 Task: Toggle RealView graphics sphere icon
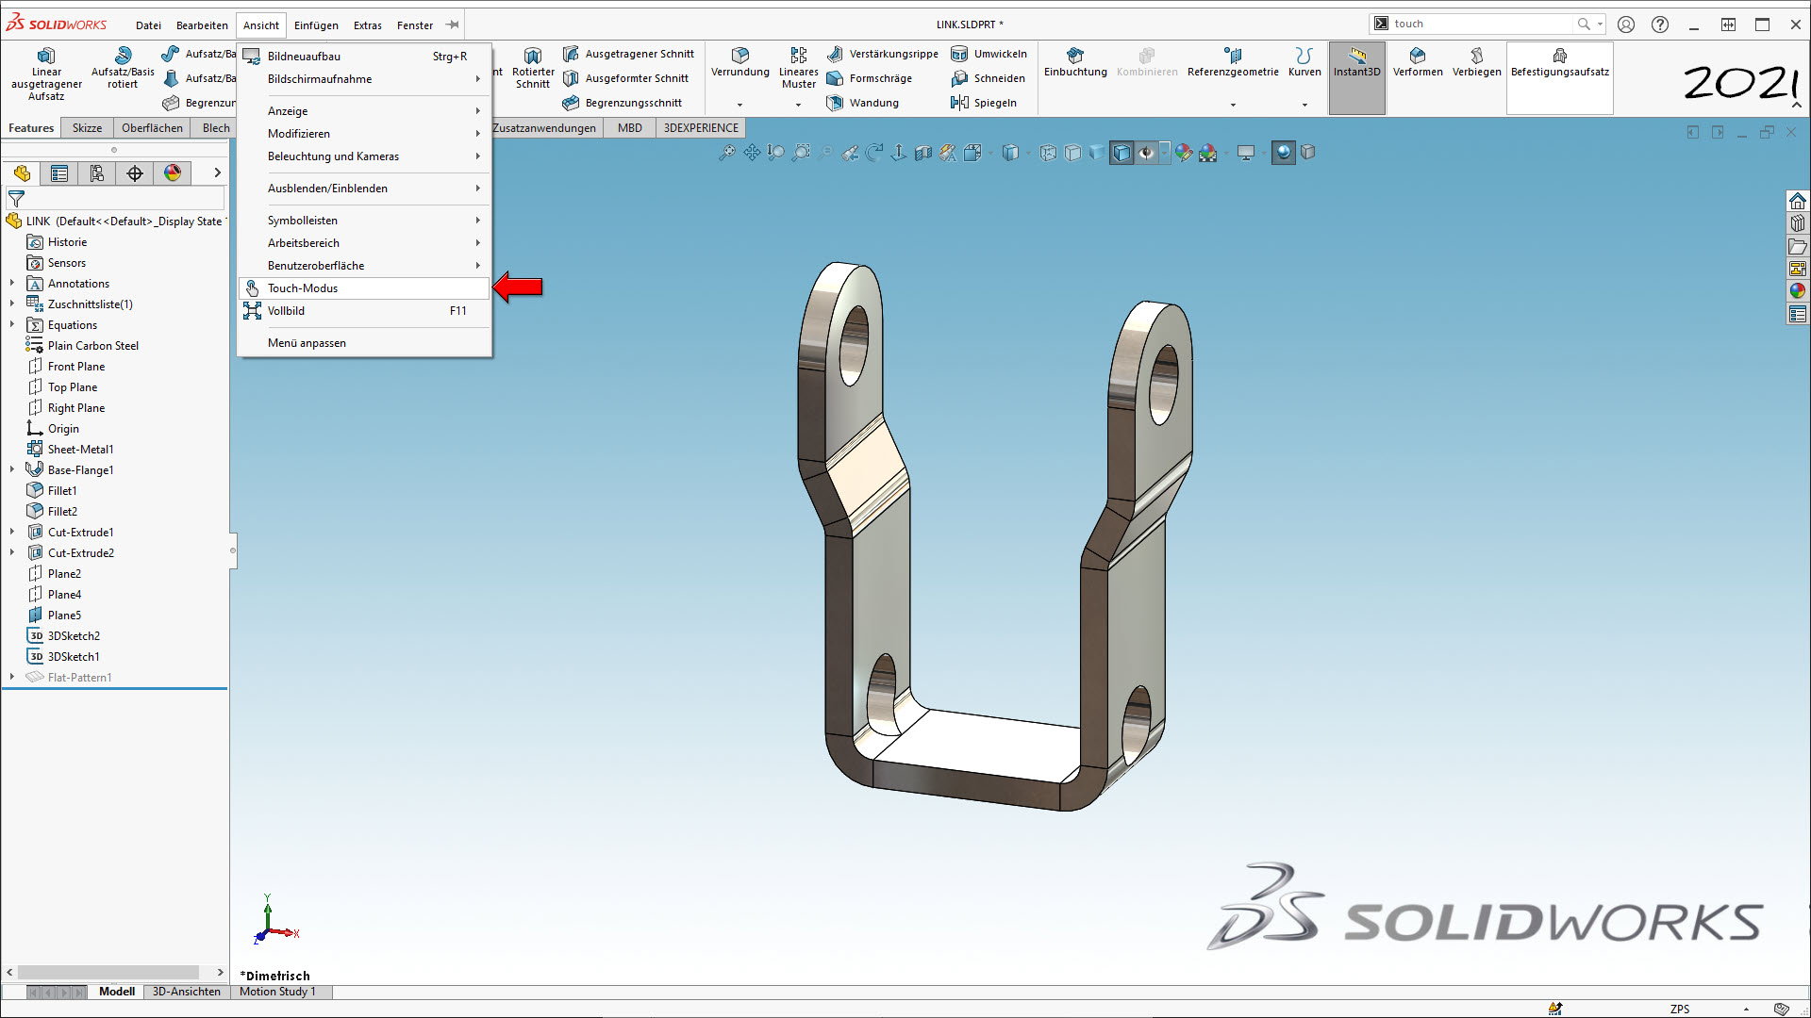[x=1284, y=153]
